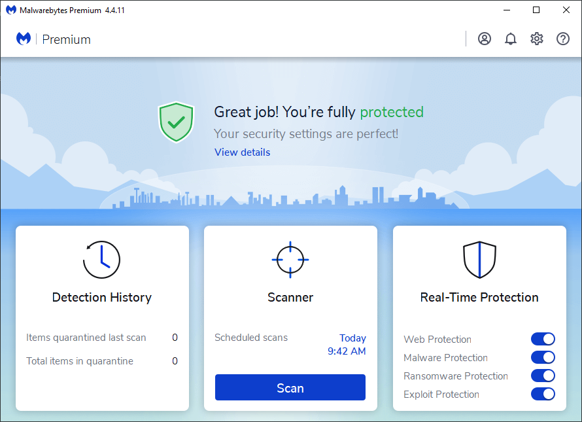Start a scan with Scan button
This screenshot has width=582, height=422.
click(290, 388)
